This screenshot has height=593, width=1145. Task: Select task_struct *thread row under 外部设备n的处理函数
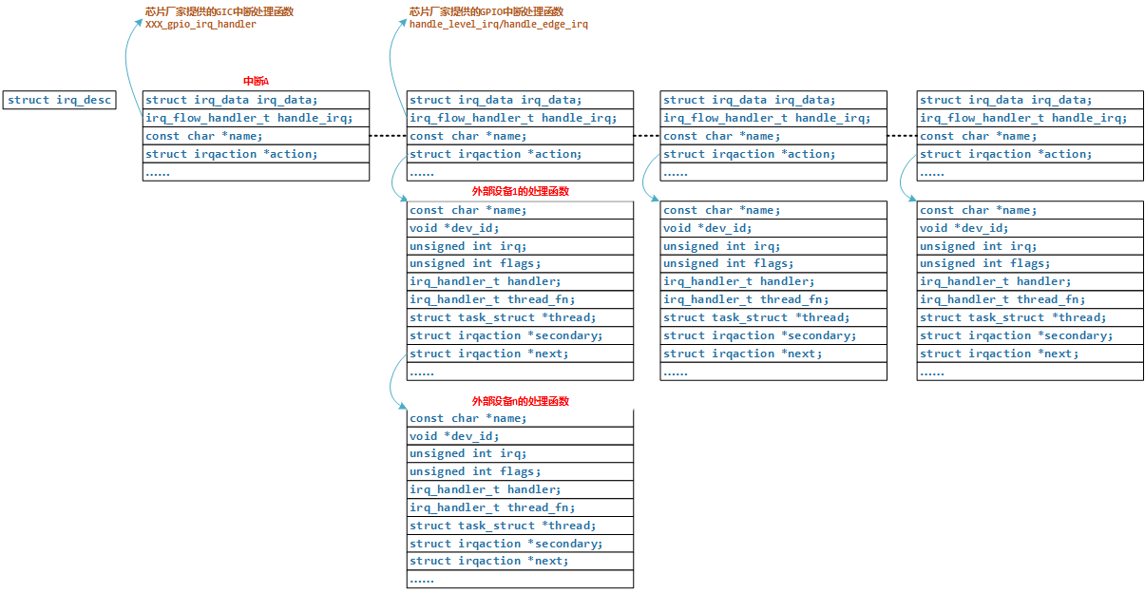pos(520,526)
